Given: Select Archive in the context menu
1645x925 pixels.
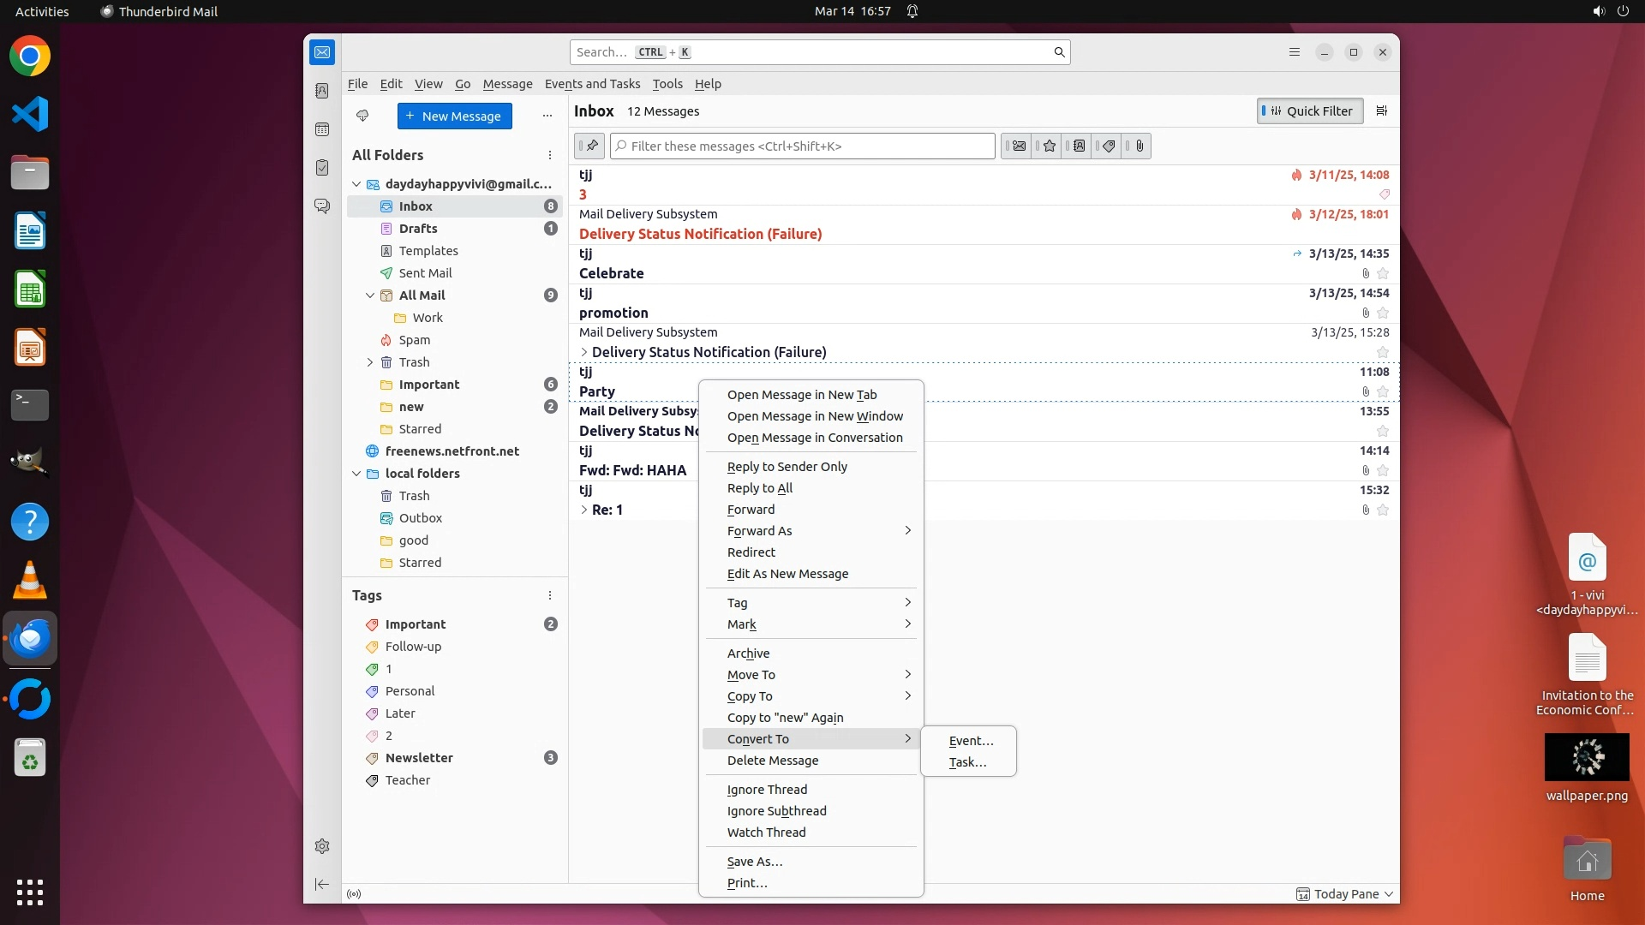Looking at the screenshot, I should [x=748, y=653].
